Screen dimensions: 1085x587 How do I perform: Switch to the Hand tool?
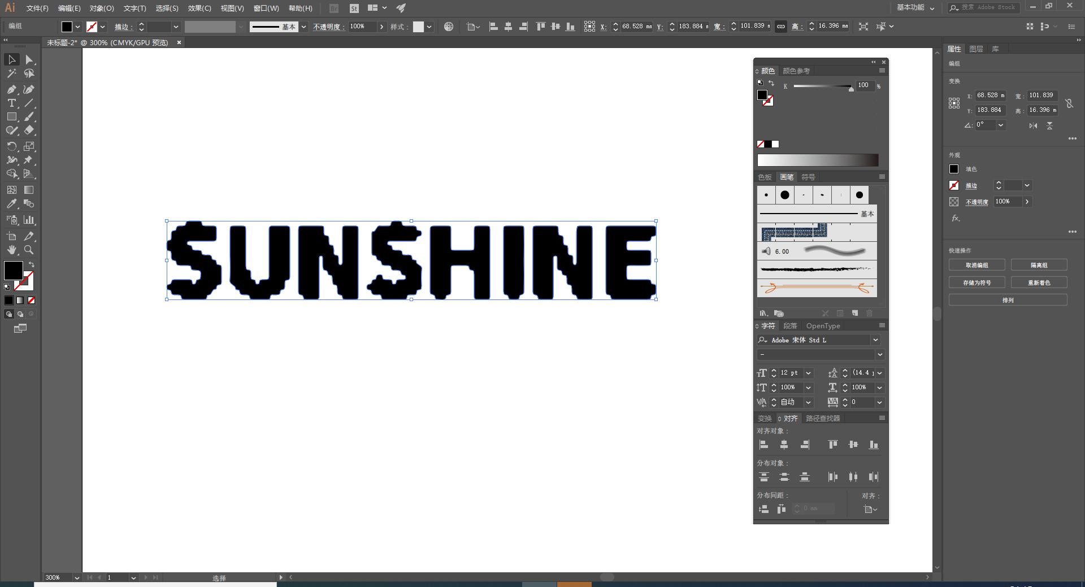pos(11,250)
